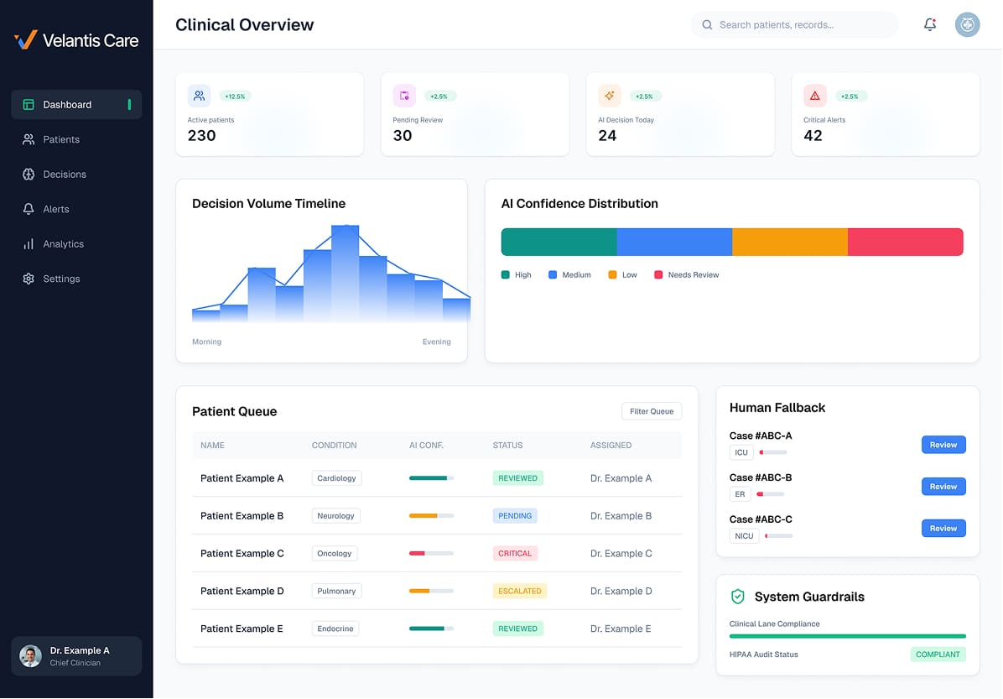The width and height of the screenshot is (1003, 699).
Task: Select the Patient Example B name
Action: (242, 516)
